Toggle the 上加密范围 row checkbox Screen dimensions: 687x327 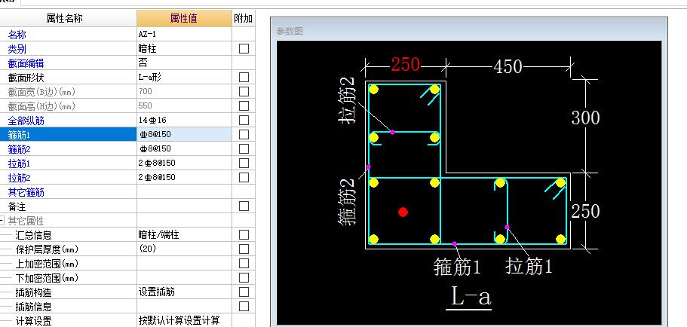(x=244, y=263)
